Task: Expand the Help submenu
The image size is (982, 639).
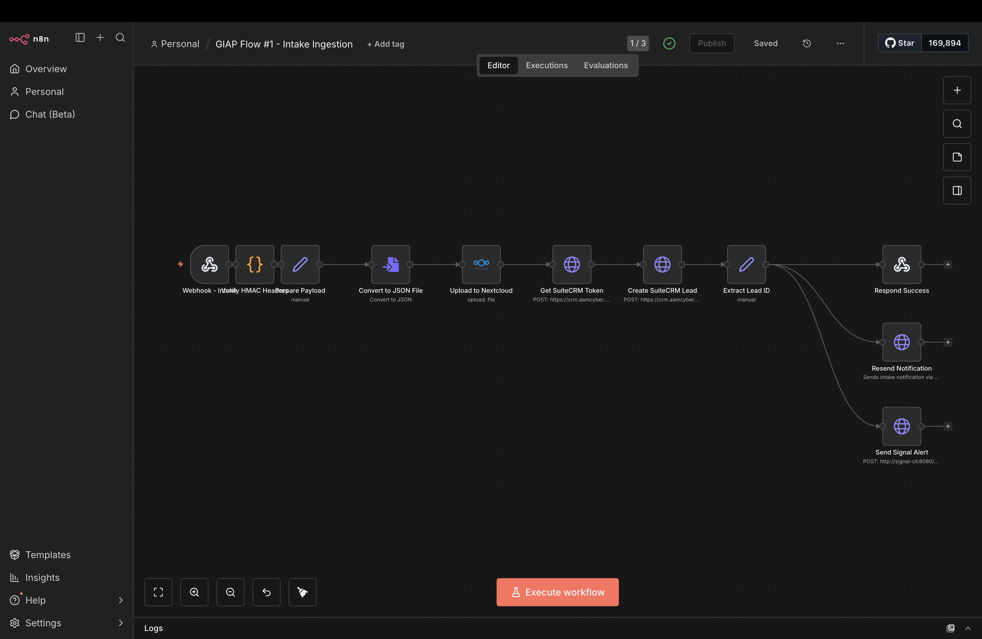Action: pos(121,600)
